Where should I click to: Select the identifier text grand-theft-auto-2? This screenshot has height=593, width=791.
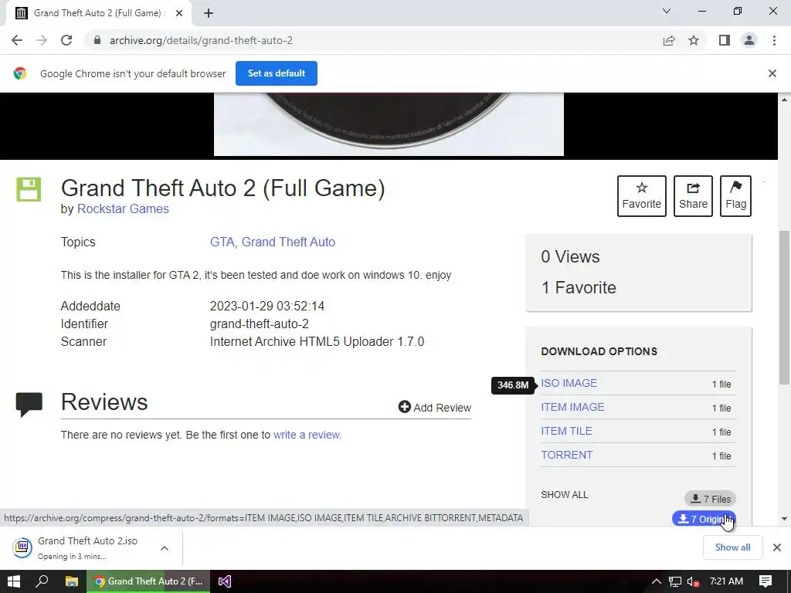[x=260, y=324]
